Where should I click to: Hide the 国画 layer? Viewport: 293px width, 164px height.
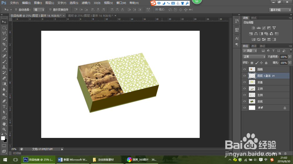(244, 69)
